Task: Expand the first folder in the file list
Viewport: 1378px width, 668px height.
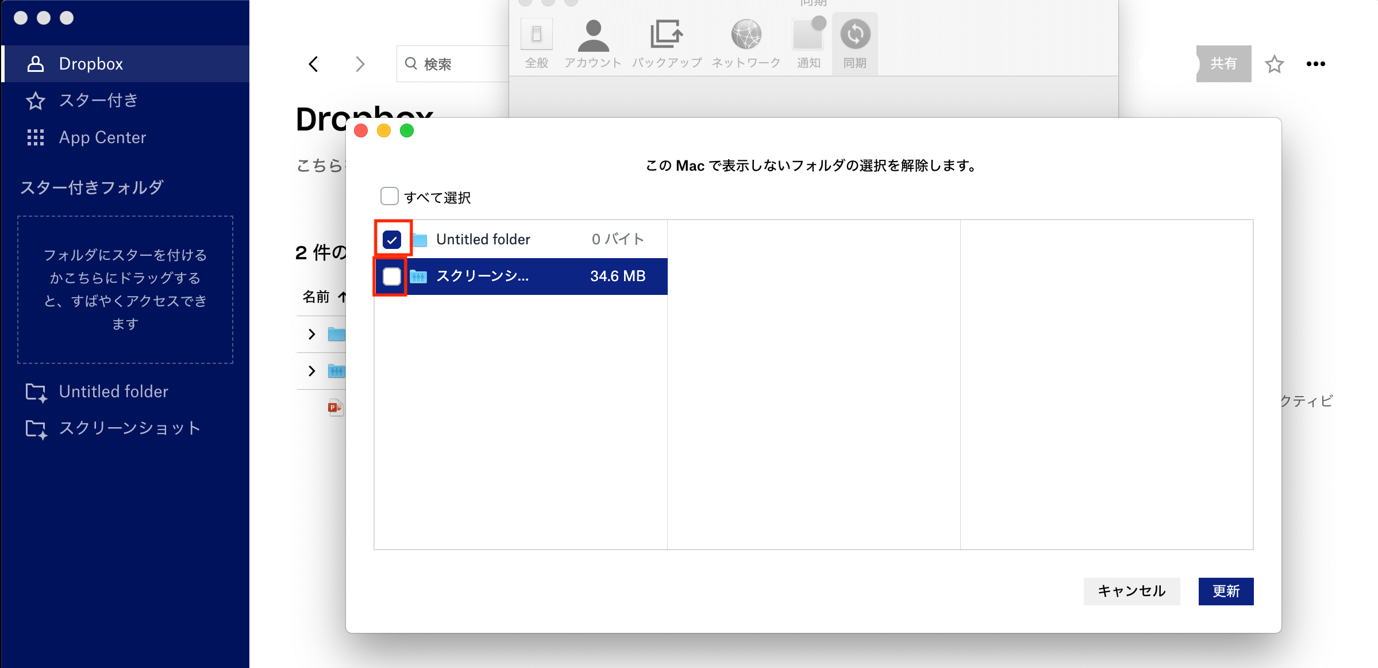Action: 312,334
